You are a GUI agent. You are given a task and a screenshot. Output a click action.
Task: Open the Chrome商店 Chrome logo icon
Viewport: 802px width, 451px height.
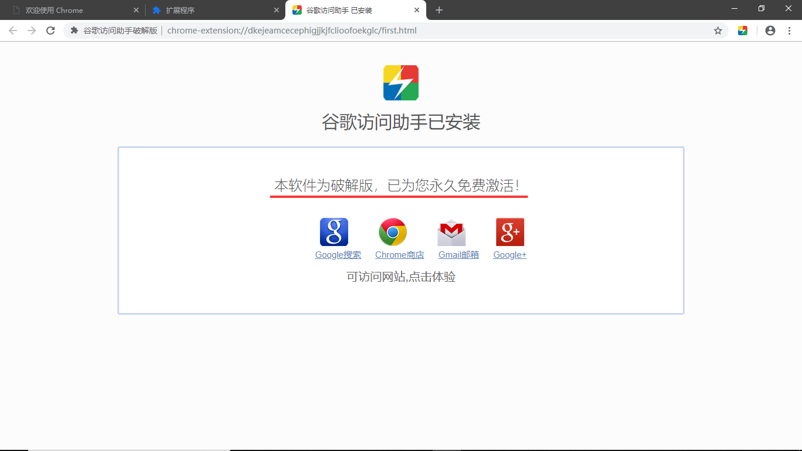coord(393,232)
